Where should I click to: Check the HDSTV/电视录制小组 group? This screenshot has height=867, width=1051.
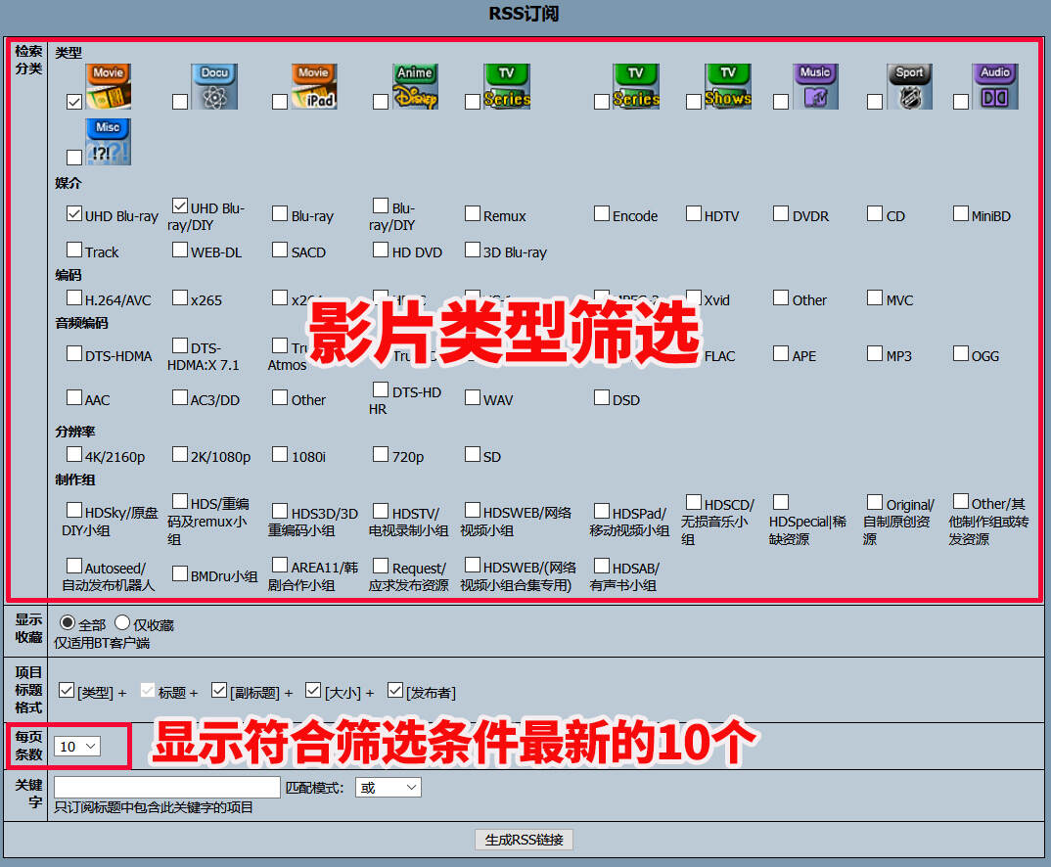click(380, 511)
